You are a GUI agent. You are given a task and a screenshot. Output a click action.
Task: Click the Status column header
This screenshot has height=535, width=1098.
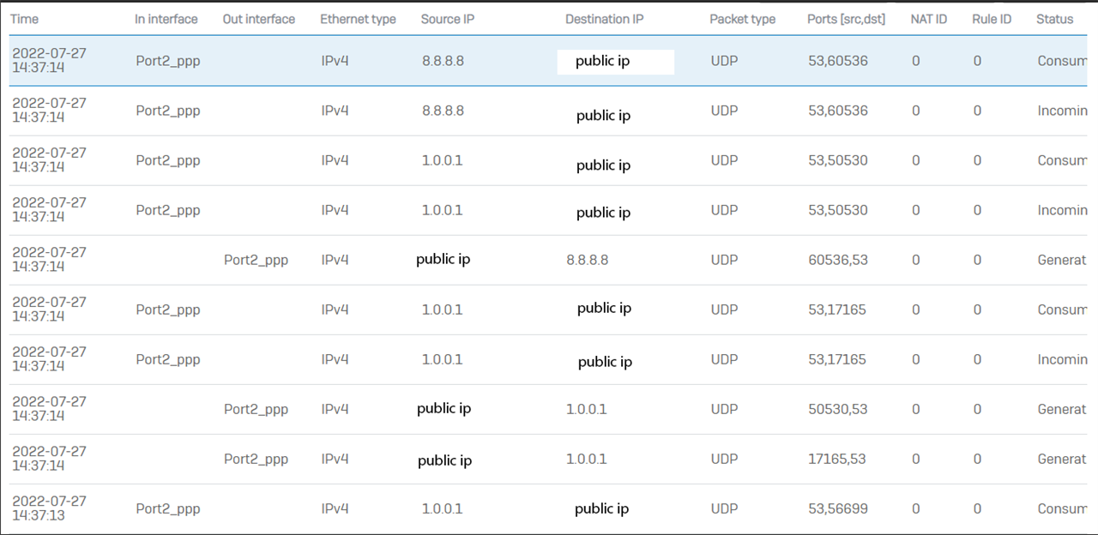(x=1055, y=19)
